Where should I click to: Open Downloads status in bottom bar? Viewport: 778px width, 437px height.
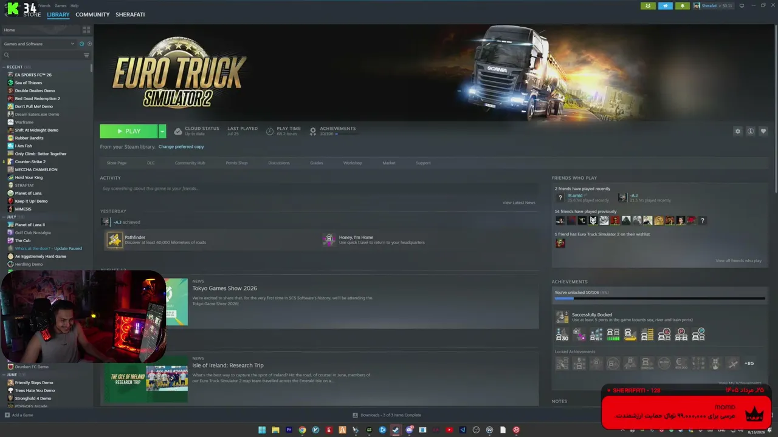[387, 415]
